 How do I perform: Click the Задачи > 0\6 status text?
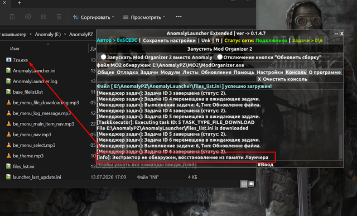307,41
